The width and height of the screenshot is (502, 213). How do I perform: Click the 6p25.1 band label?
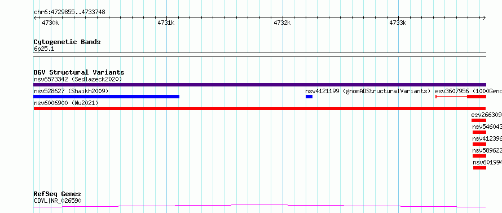pyautogui.click(x=44, y=49)
